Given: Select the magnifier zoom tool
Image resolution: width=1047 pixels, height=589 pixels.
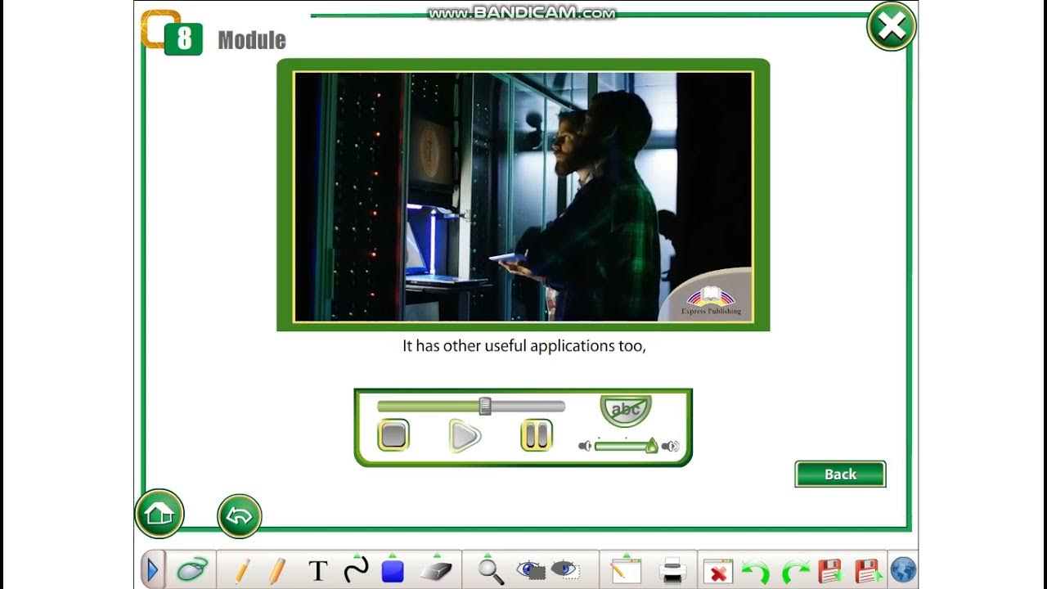Looking at the screenshot, I should coord(490,569).
